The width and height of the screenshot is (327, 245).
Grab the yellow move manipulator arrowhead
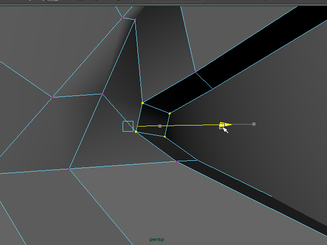227,125
